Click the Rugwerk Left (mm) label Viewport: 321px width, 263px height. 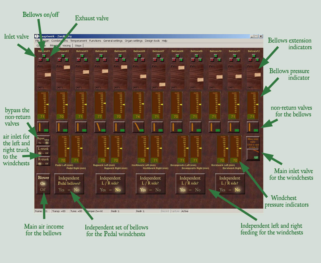coord(104,165)
